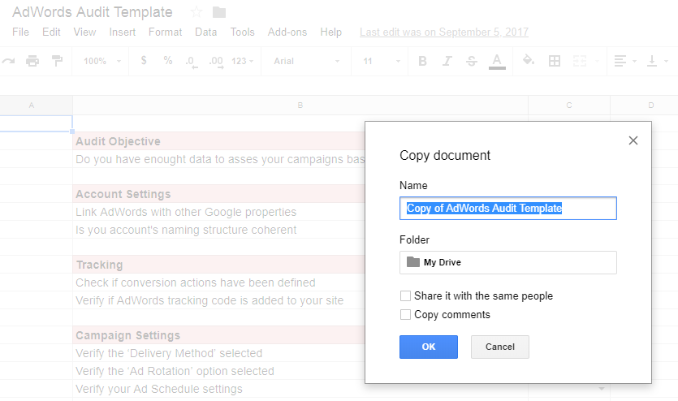This screenshot has height=401, width=678.
Task: Open the Insert menu
Action: [123, 32]
